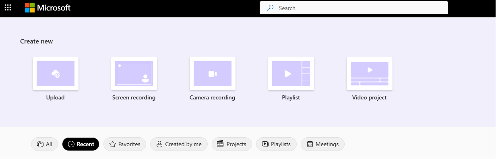
Task: Switch to the Favorites filter
Action: point(125,144)
